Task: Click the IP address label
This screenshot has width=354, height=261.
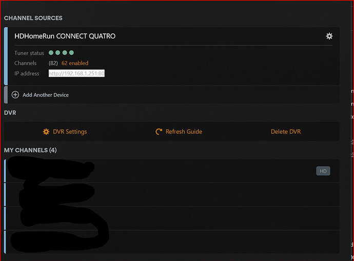Action: point(27,73)
